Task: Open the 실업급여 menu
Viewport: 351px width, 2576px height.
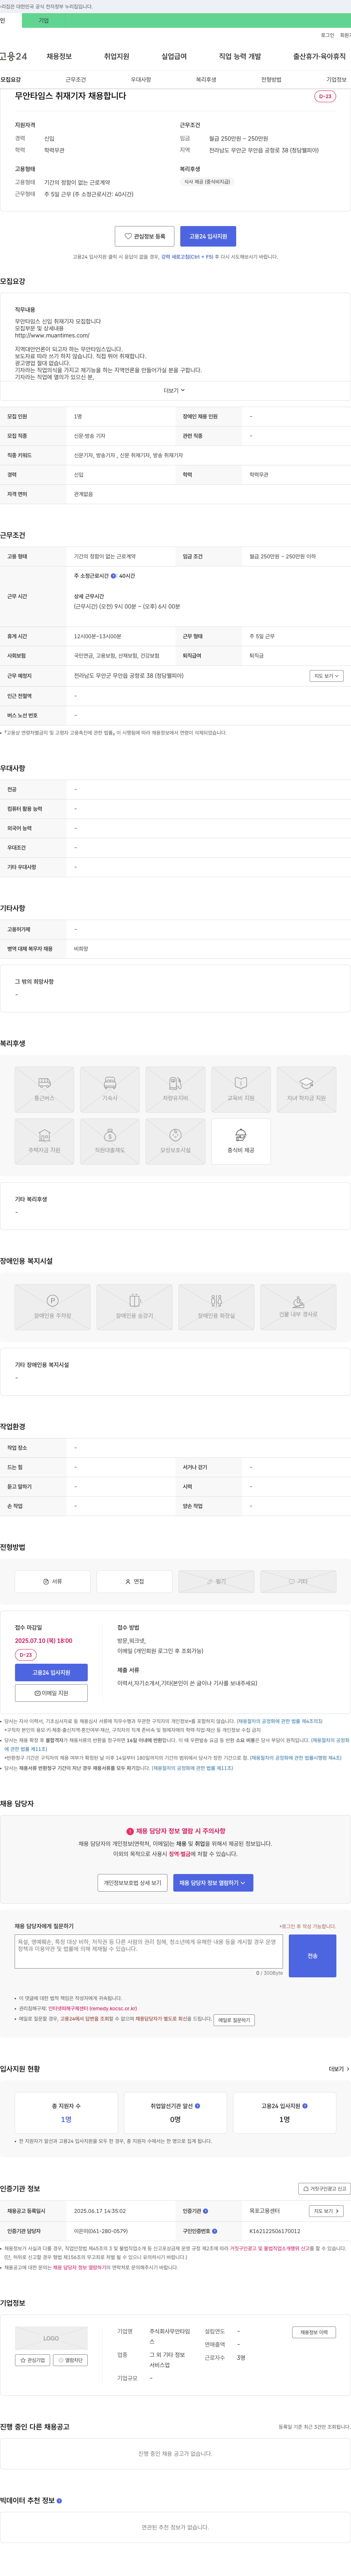Action: (174, 57)
